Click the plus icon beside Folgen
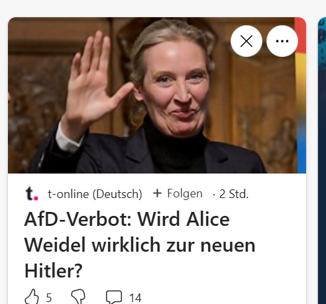326x304 pixels. point(157,193)
